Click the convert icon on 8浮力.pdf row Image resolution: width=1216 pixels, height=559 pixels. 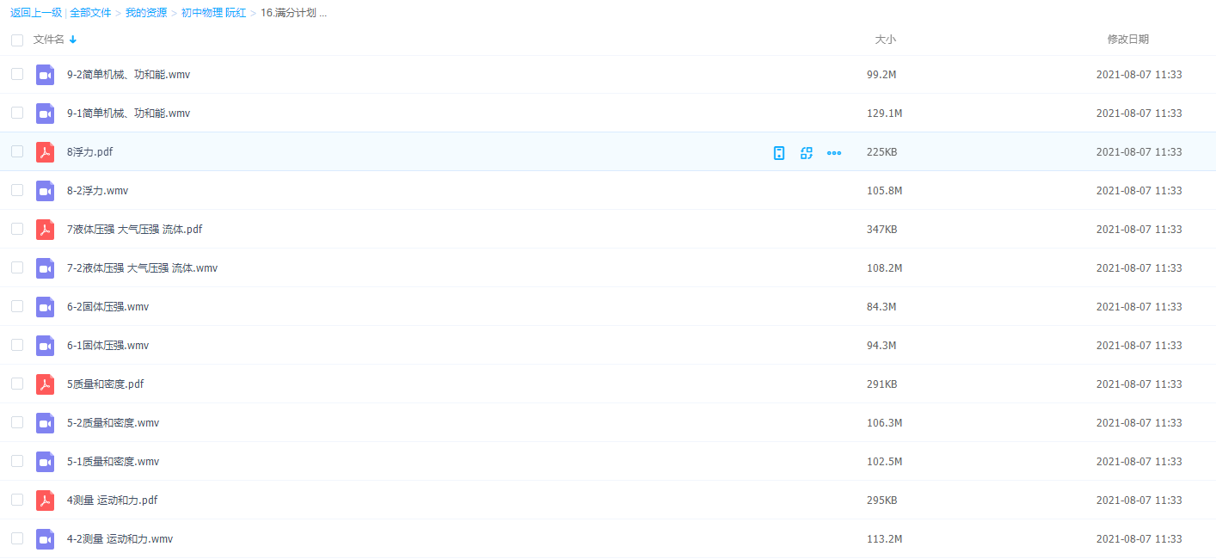(806, 153)
